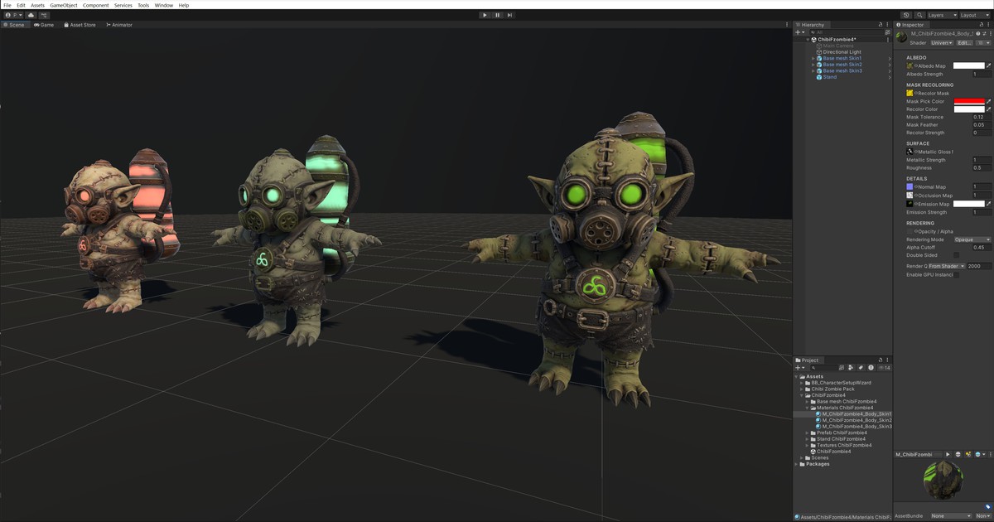Open the Layers dropdown

[941, 15]
